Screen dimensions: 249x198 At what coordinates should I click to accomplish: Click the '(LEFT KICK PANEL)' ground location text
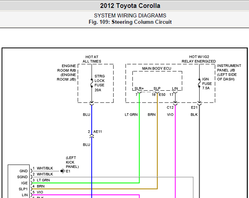72,162
